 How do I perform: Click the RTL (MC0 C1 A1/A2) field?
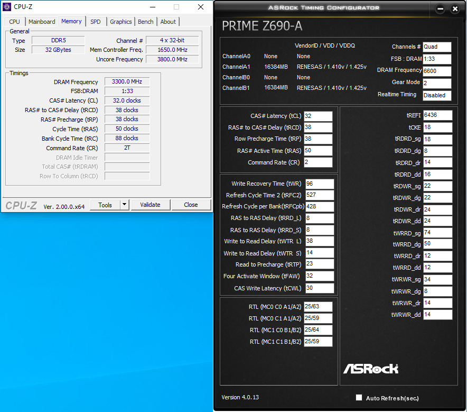[x=318, y=318]
